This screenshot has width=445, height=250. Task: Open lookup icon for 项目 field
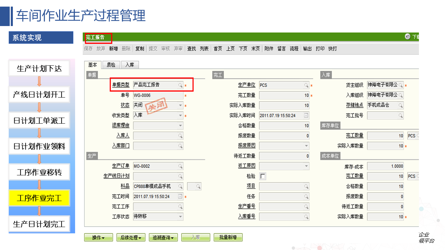(306, 186)
